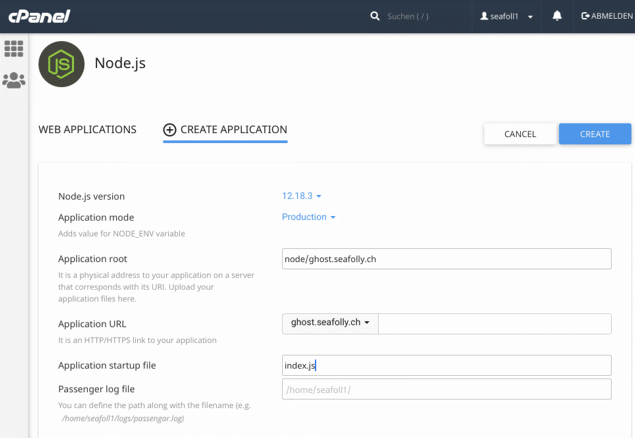
Task: Open the Node.js version 12.18.3 dropdown
Action: pyautogui.click(x=302, y=196)
